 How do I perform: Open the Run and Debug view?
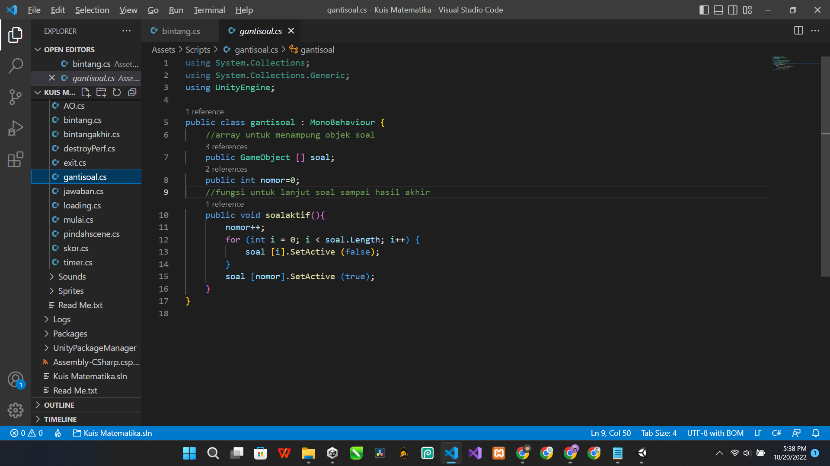16,129
